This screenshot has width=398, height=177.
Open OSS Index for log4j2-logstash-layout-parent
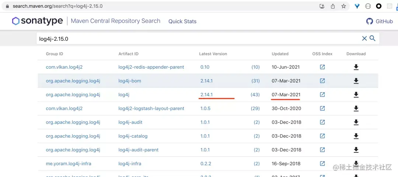pyautogui.click(x=322, y=108)
